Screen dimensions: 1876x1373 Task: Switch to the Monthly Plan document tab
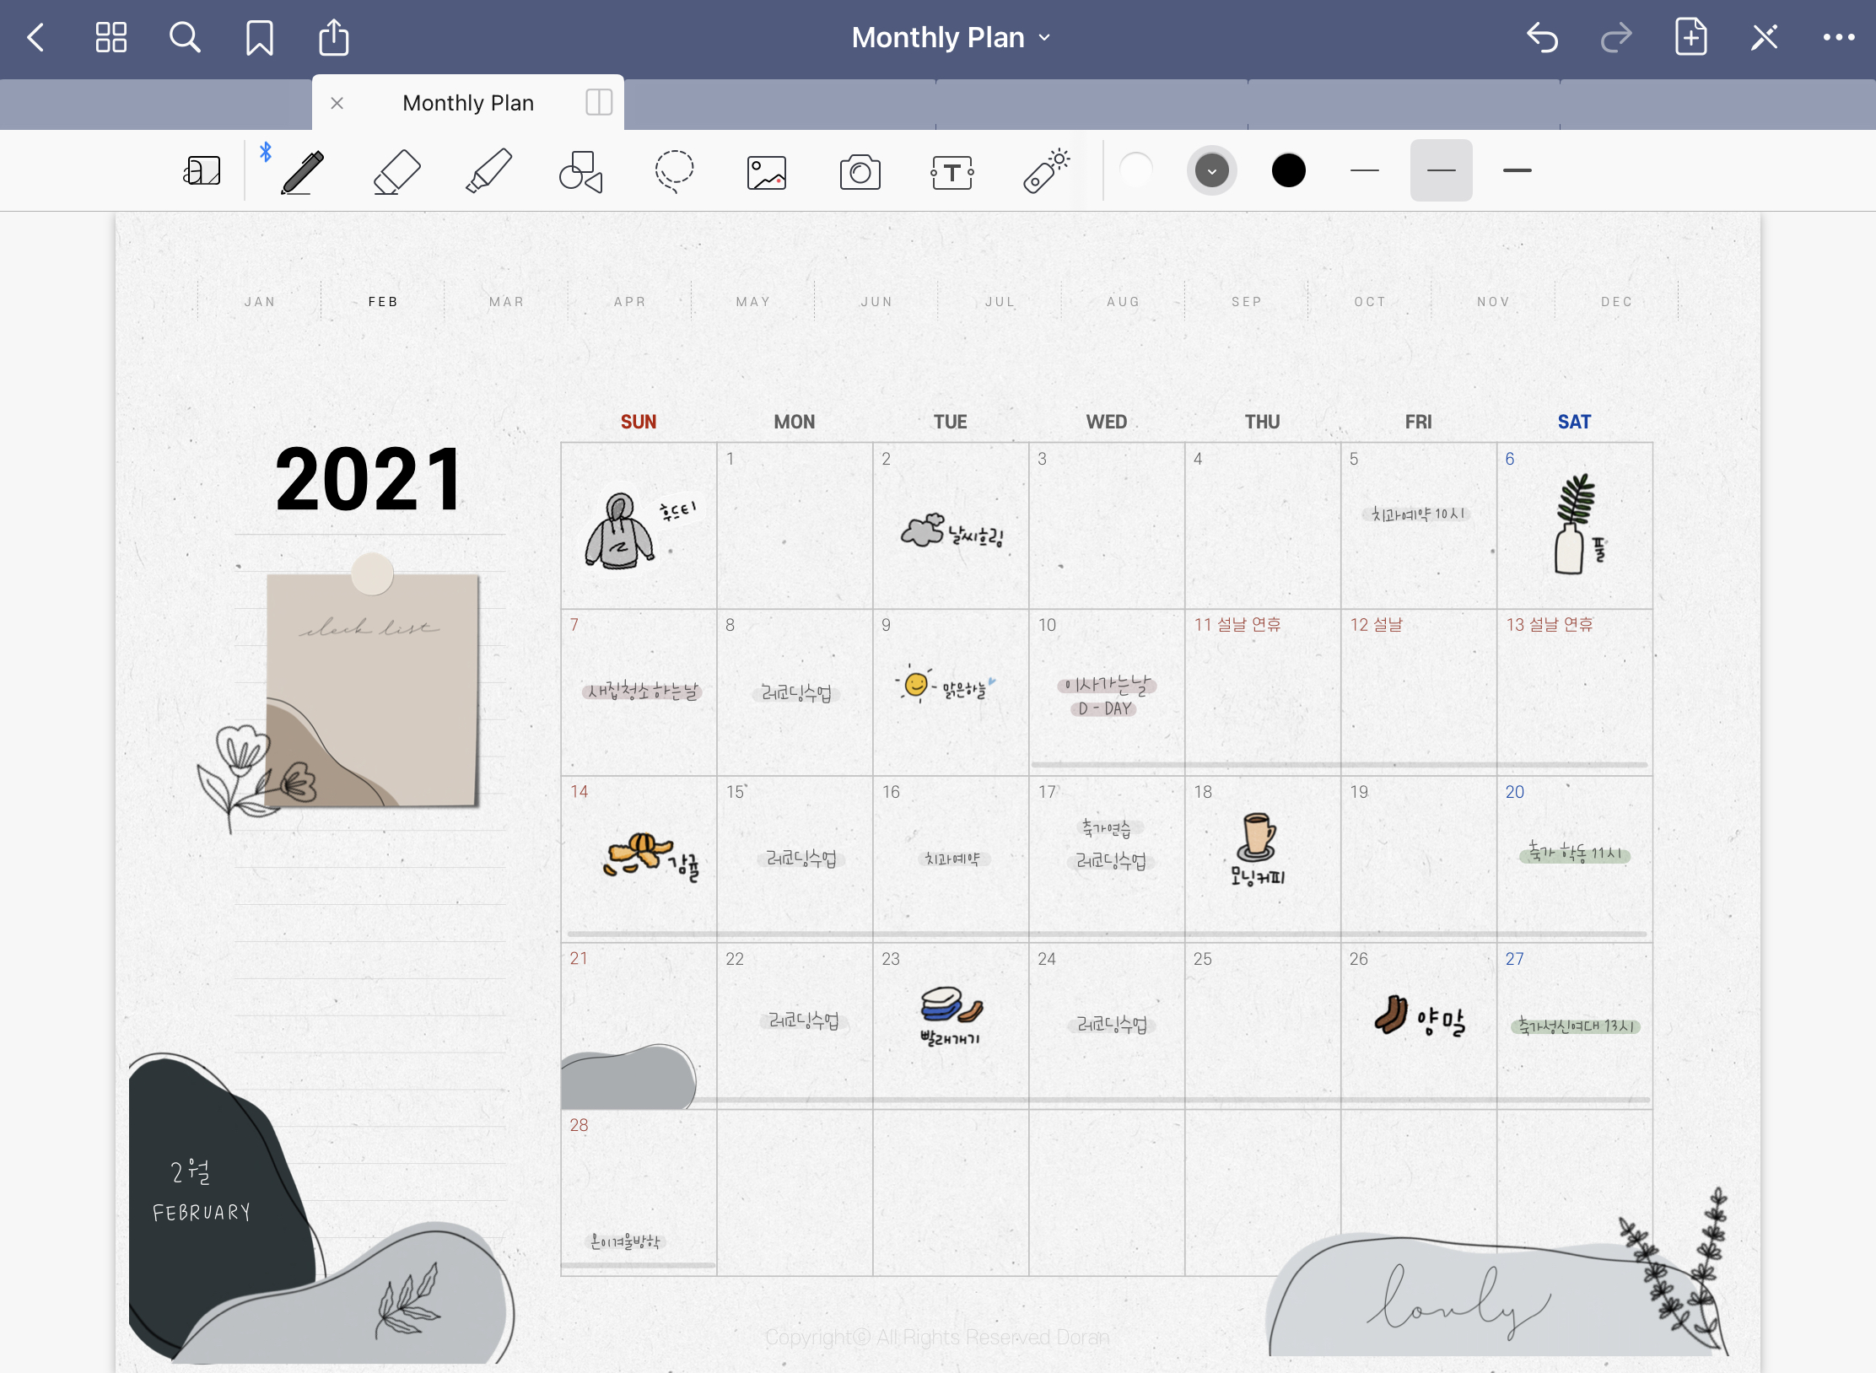pyautogui.click(x=468, y=103)
